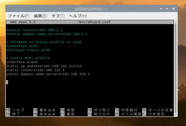Maximize the terminal window with the up chevron

[167, 9]
